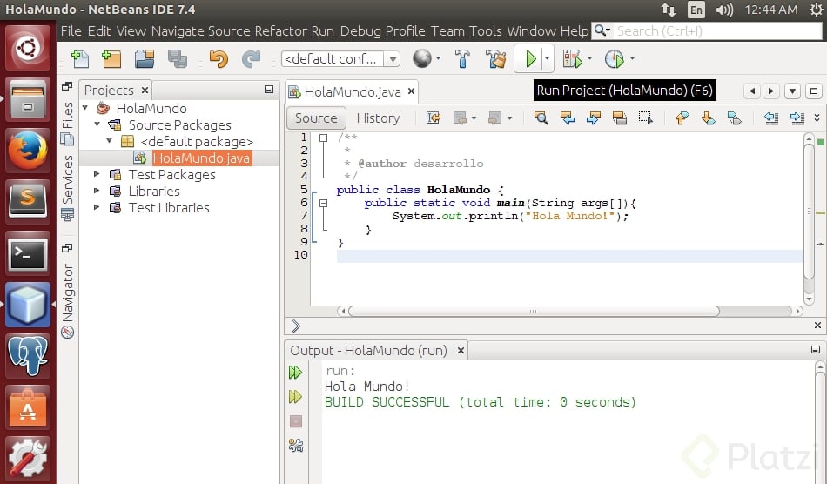Screen dimensions: 827x484
Task: Toggle Bookmark icon in editor toolbar
Action: point(734,118)
